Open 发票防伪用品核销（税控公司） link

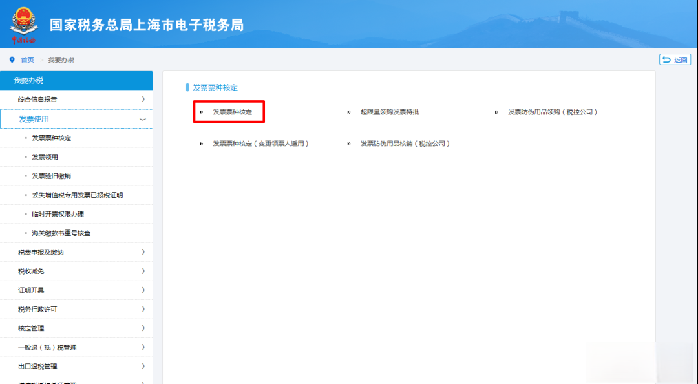(x=405, y=144)
